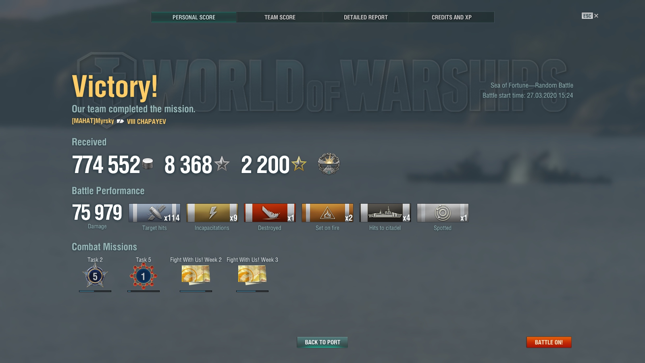
Task: Click the Battle On! button
Action: 549,342
